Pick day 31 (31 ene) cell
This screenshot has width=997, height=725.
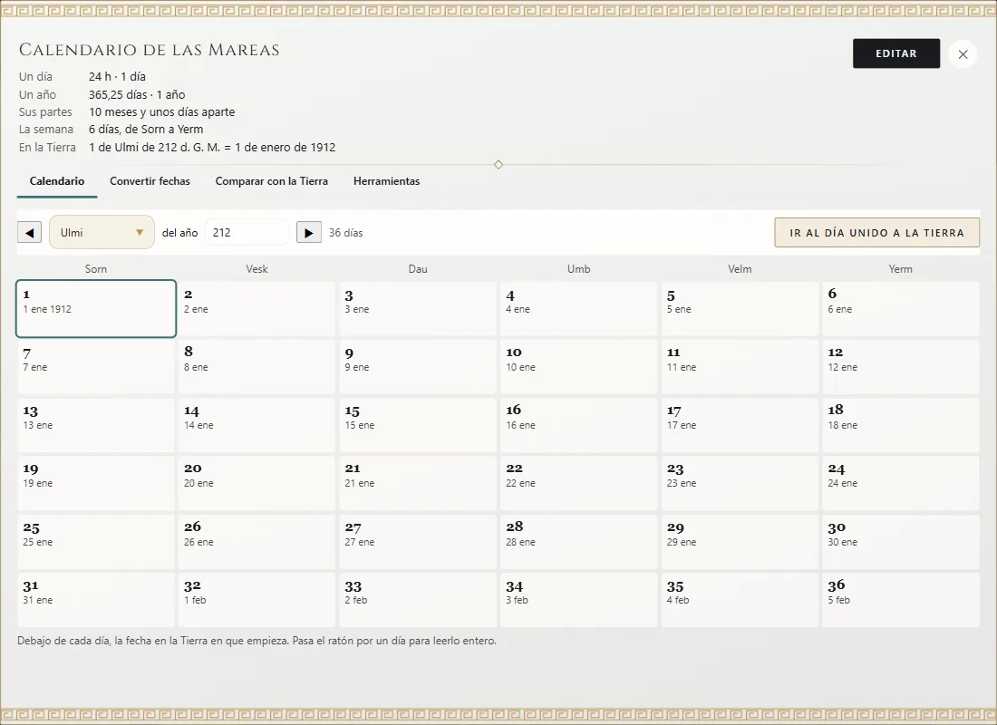[96, 600]
